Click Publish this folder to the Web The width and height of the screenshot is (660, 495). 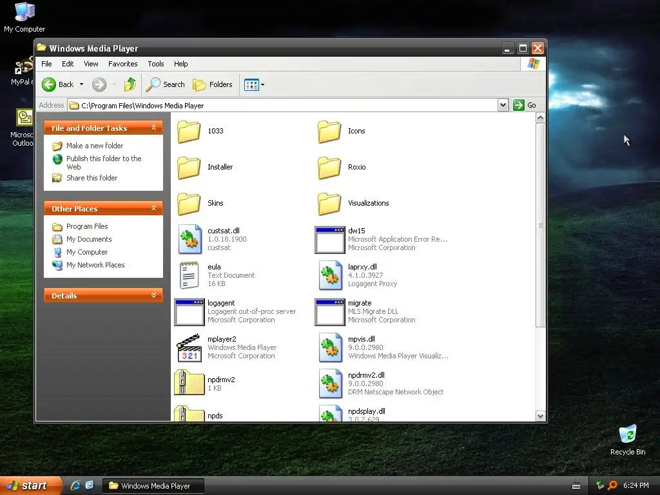coord(104,162)
